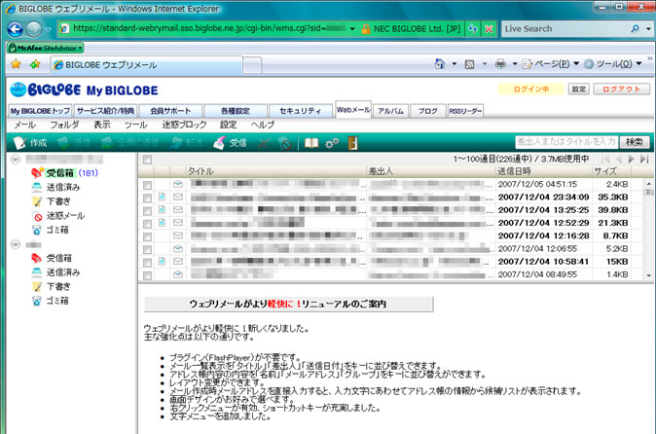Open the envelope icon of the 04:51:15 mail
Image resolution: width=656 pixels, height=434 pixels.
[x=178, y=184]
